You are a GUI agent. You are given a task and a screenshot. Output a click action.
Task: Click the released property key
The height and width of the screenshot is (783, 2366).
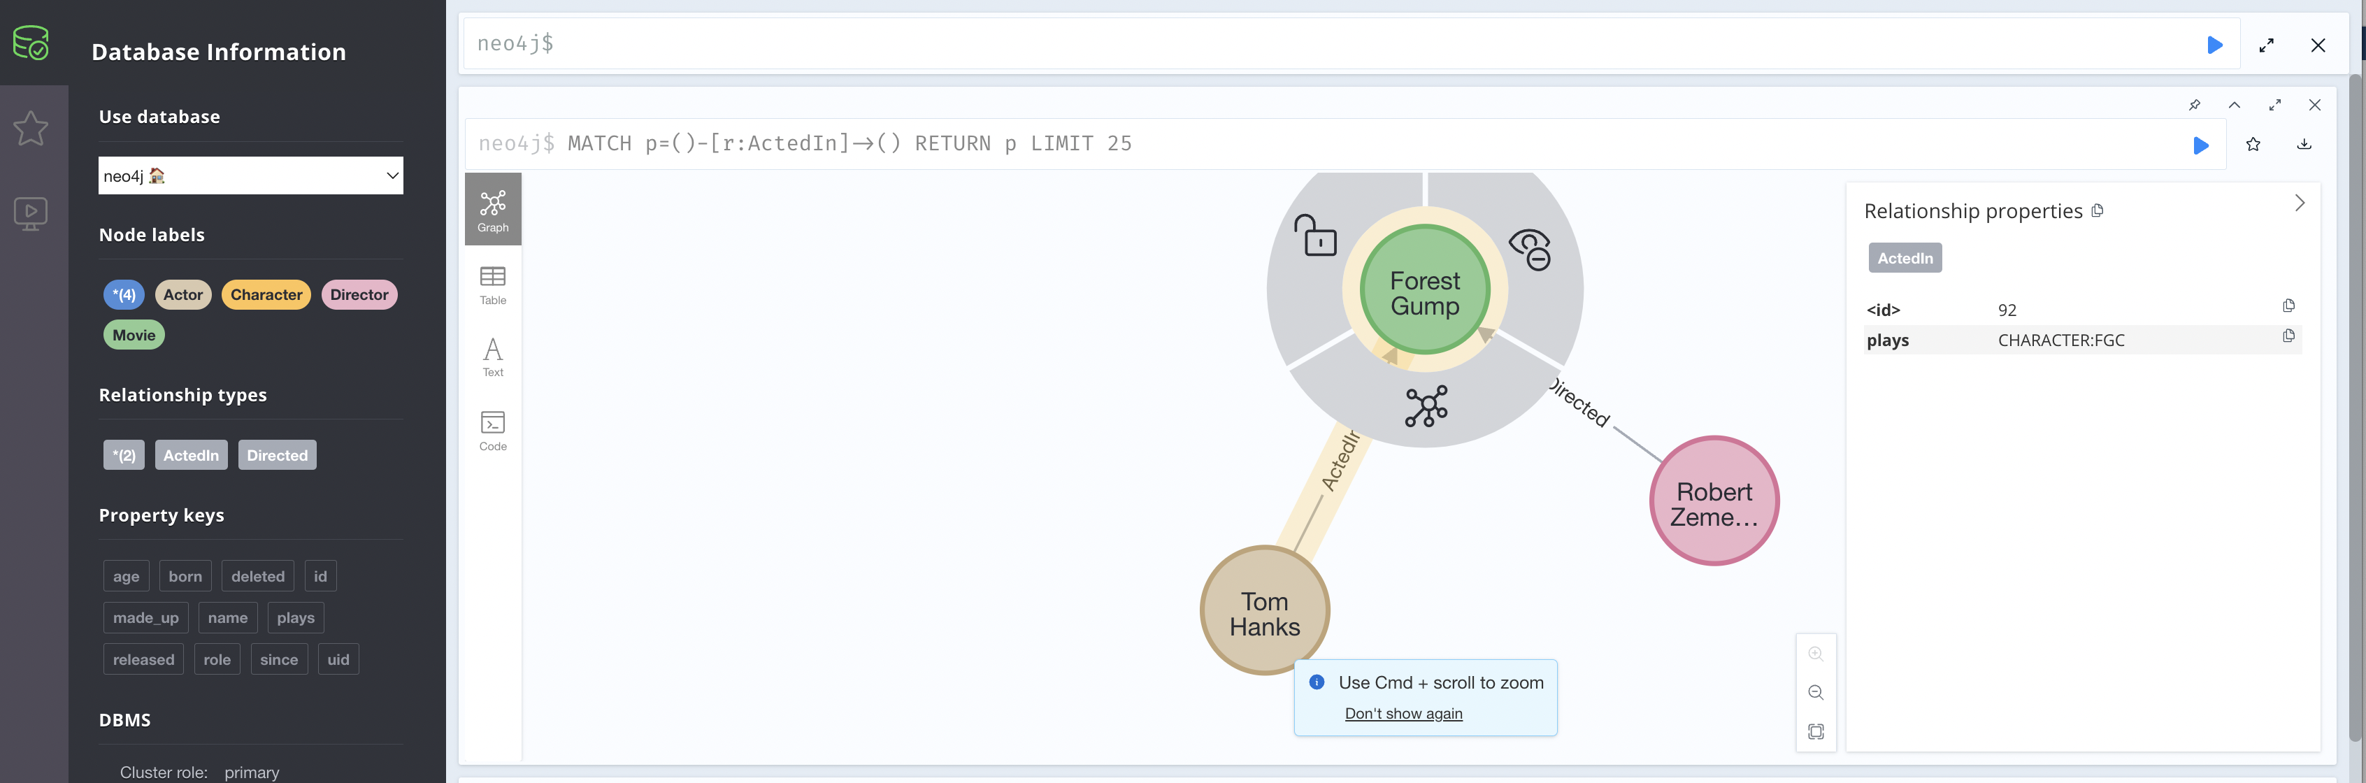tap(143, 659)
